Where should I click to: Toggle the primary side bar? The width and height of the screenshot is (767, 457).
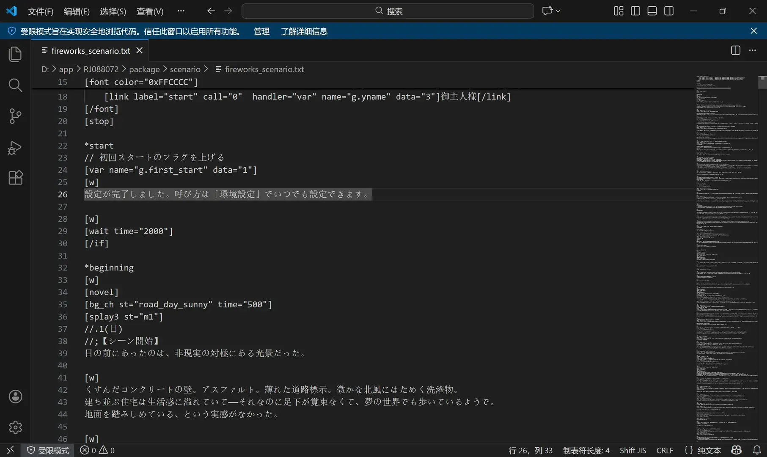coord(635,11)
